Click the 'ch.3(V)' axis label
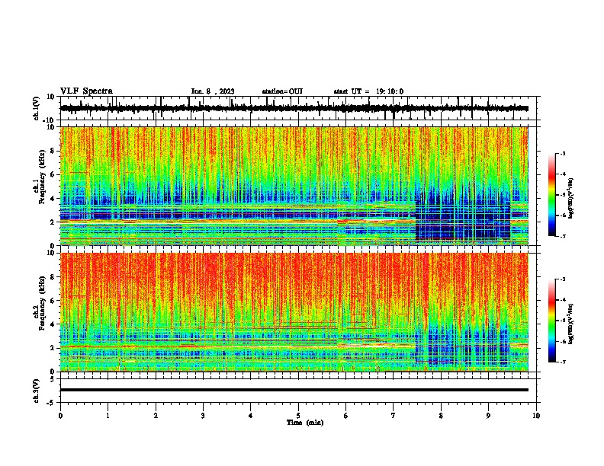Viewport: 604px width, 466px height. tap(37, 391)
